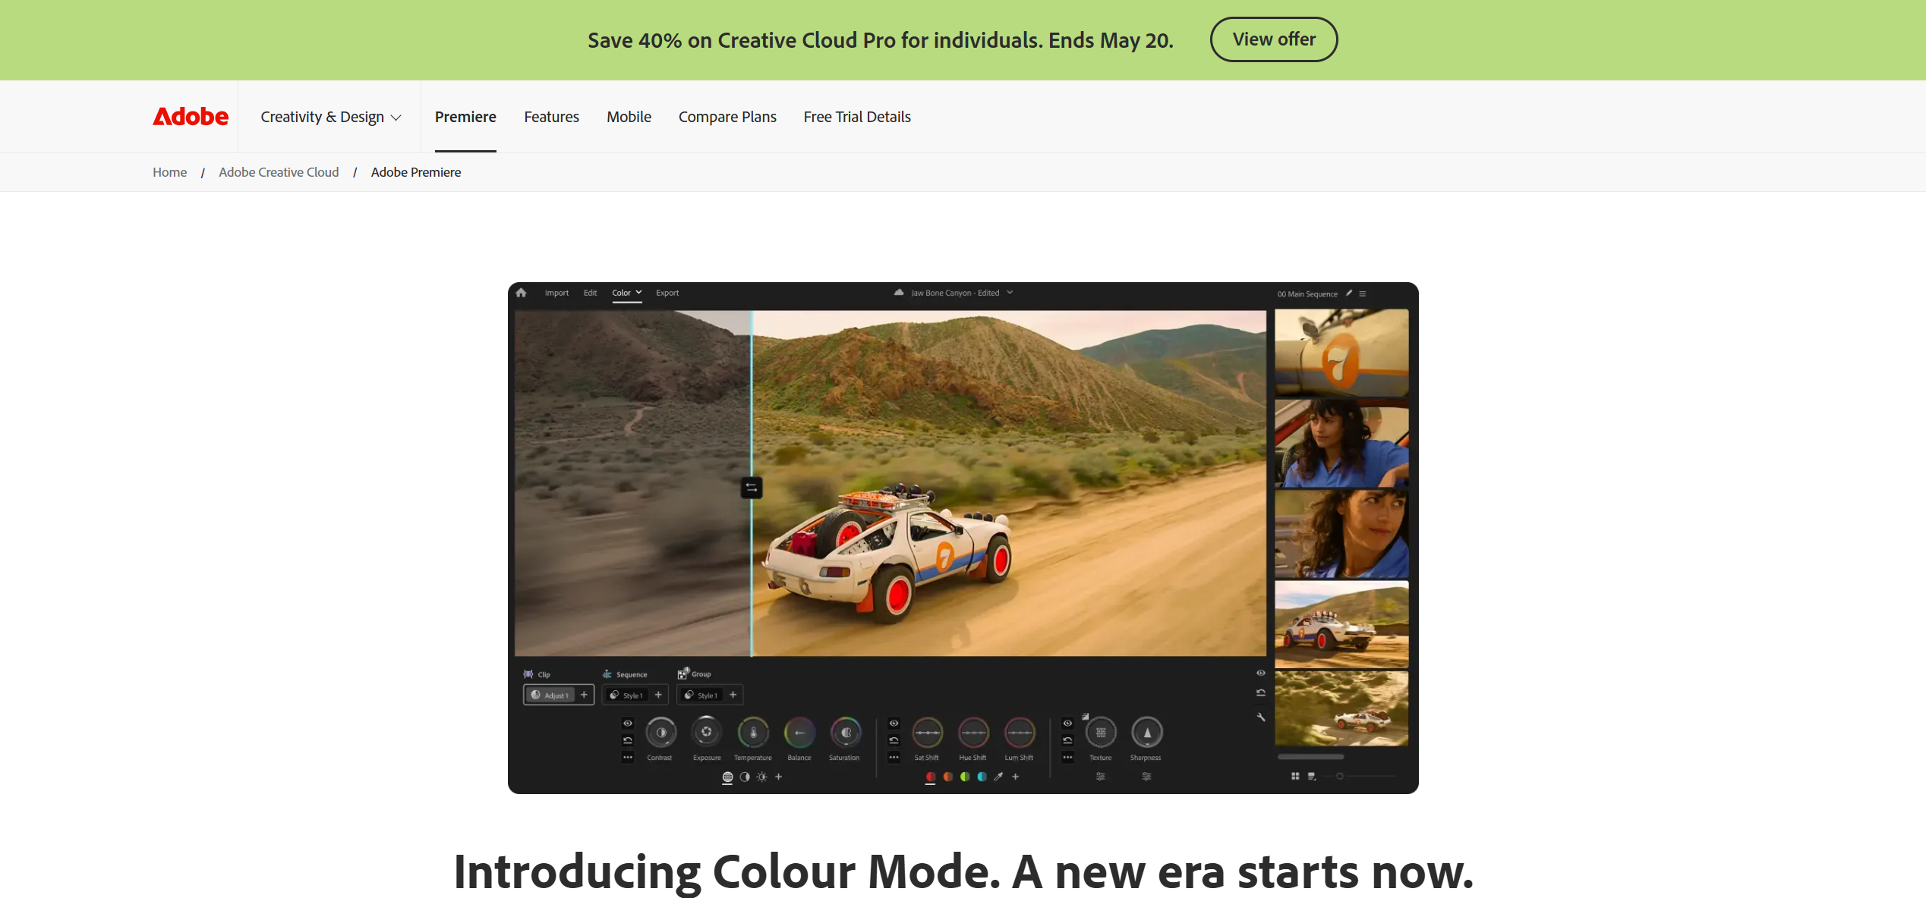The width and height of the screenshot is (1926, 898).
Task: Click the Premiere home icon
Action: tap(521, 293)
